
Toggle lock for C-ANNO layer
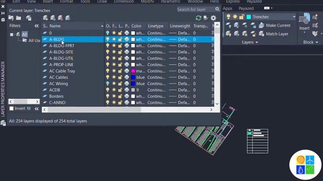tap(120, 103)
